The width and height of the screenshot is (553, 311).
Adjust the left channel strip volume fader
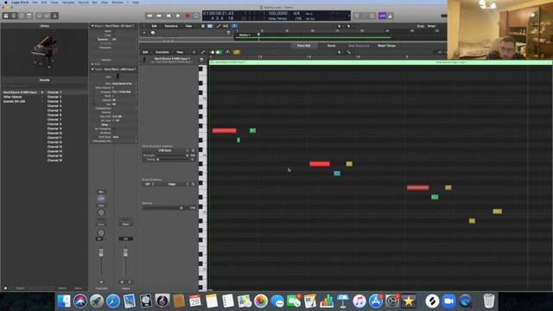(x=101, y=253)
